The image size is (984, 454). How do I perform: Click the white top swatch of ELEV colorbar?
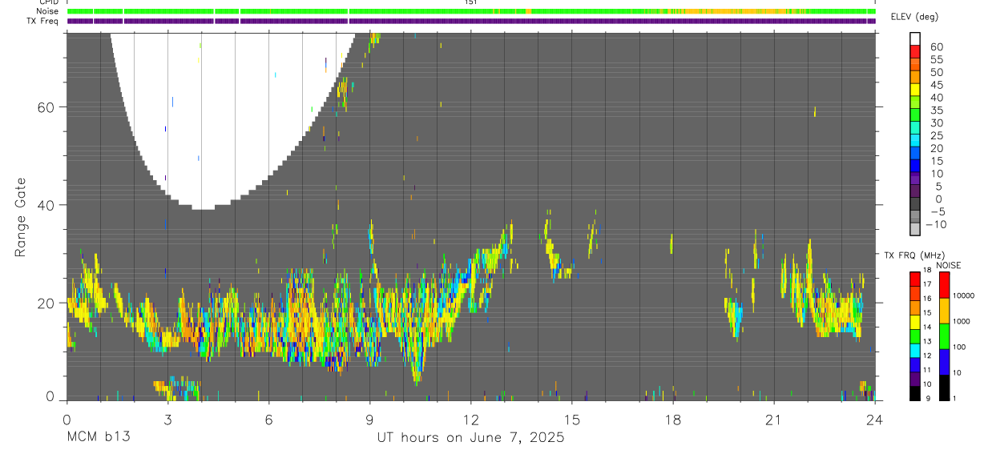click(915, 39)
